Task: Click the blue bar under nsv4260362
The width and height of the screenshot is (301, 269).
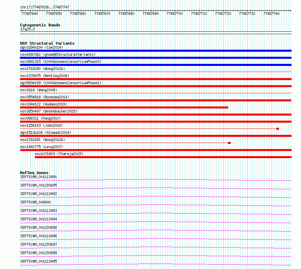Action: tap(156, 58)
